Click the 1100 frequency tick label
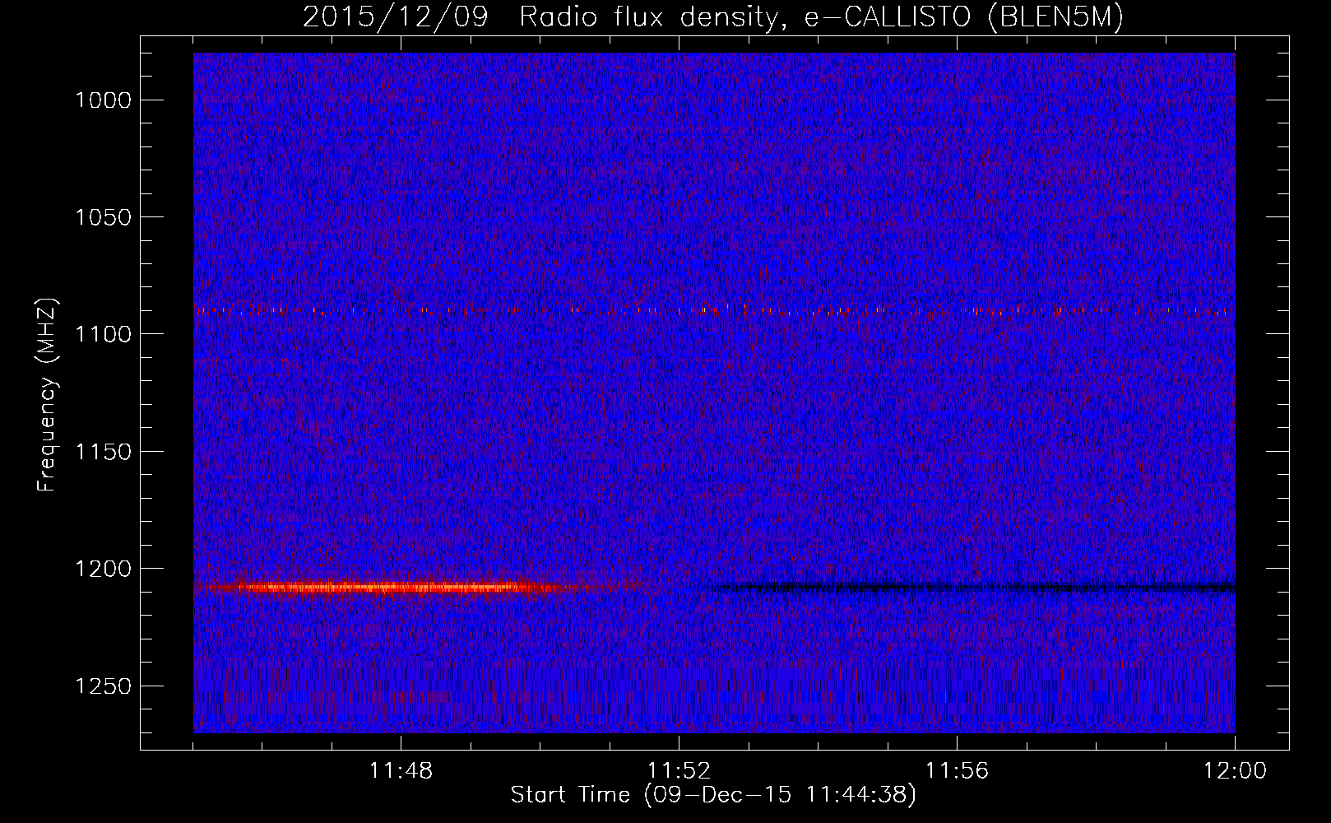This screenshot has height=823, width=1331. (103, 334)
